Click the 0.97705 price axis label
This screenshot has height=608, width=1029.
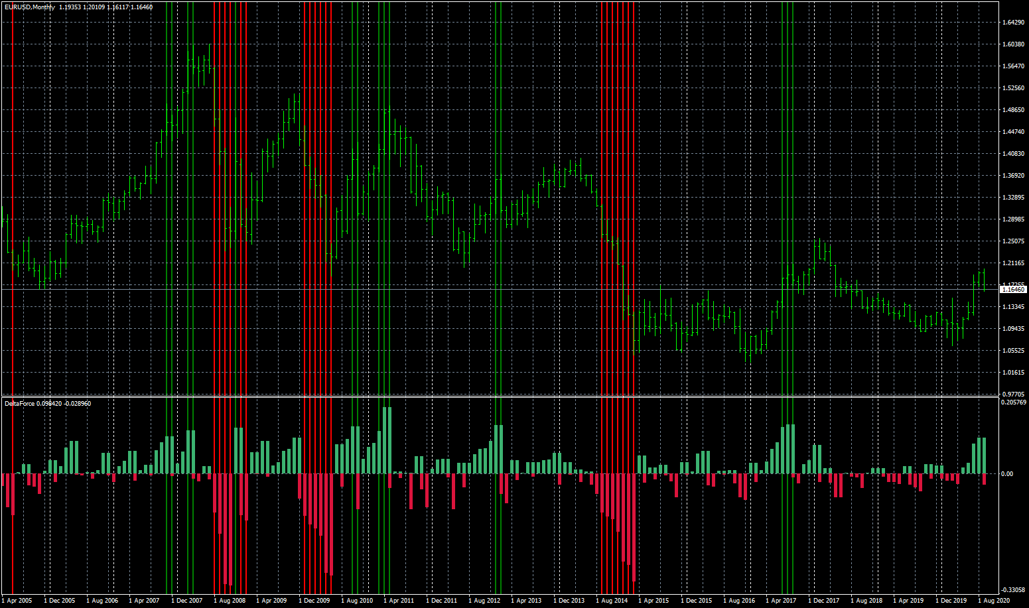[x=1012, y=395]
